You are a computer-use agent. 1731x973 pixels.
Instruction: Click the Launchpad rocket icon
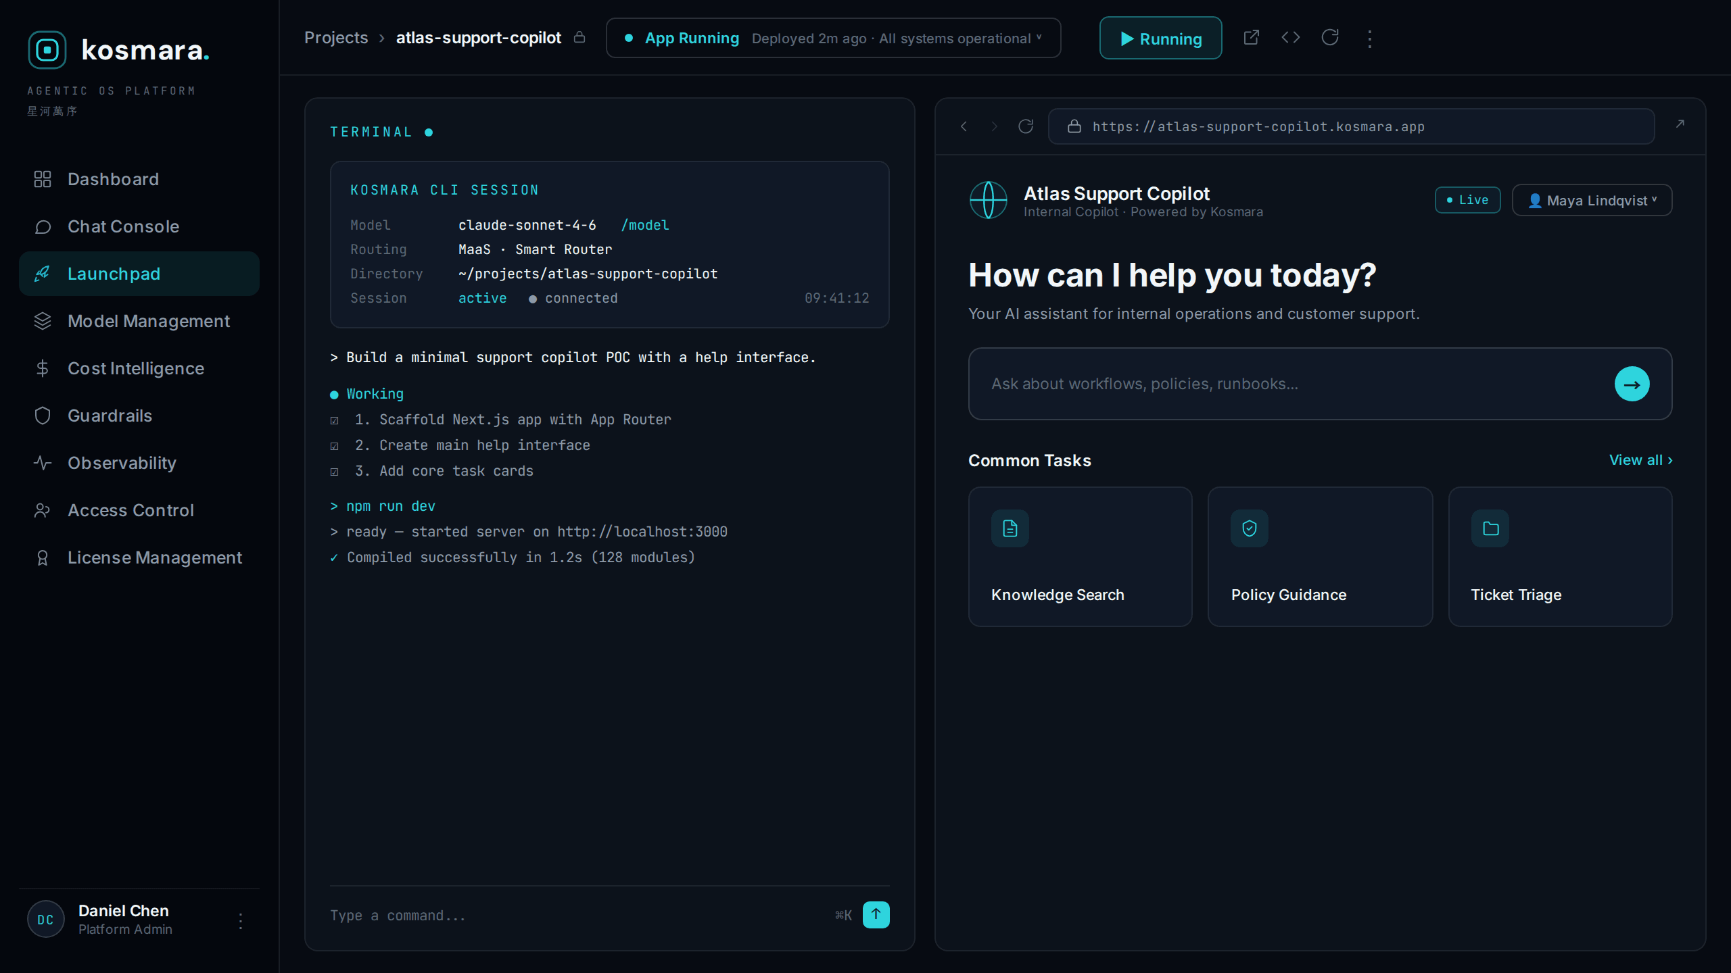click(x=43, y=274)
